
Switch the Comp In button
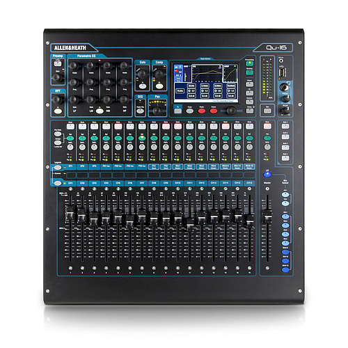(x=159, y=86)
